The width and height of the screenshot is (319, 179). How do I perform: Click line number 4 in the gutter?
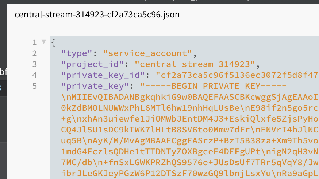pos(35,75)
